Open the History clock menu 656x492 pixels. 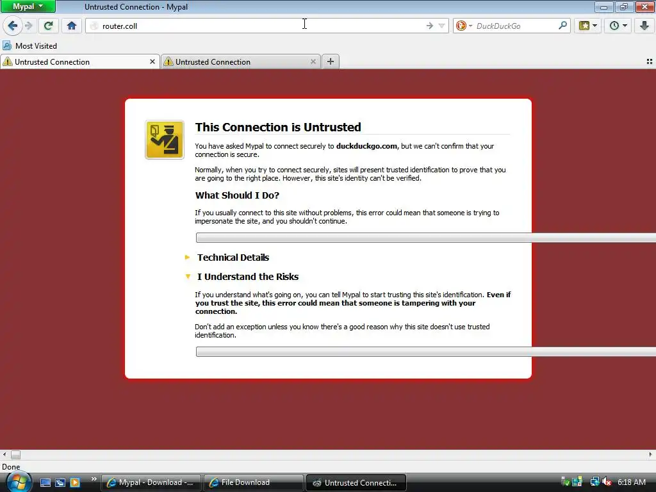point(618,26)
